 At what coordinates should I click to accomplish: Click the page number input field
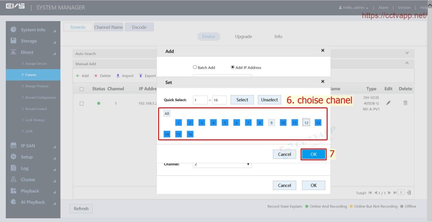tap(400, 193)
